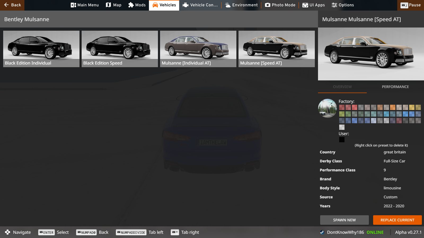Select the Black Edition Individual configuration

[x=41, y=49]
